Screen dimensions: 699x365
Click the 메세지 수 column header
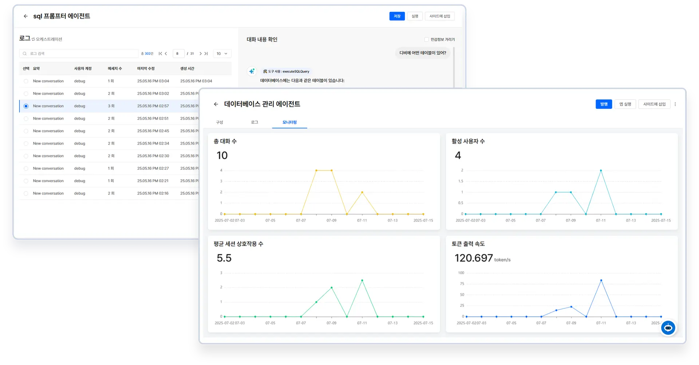click(x=115, y=68)
